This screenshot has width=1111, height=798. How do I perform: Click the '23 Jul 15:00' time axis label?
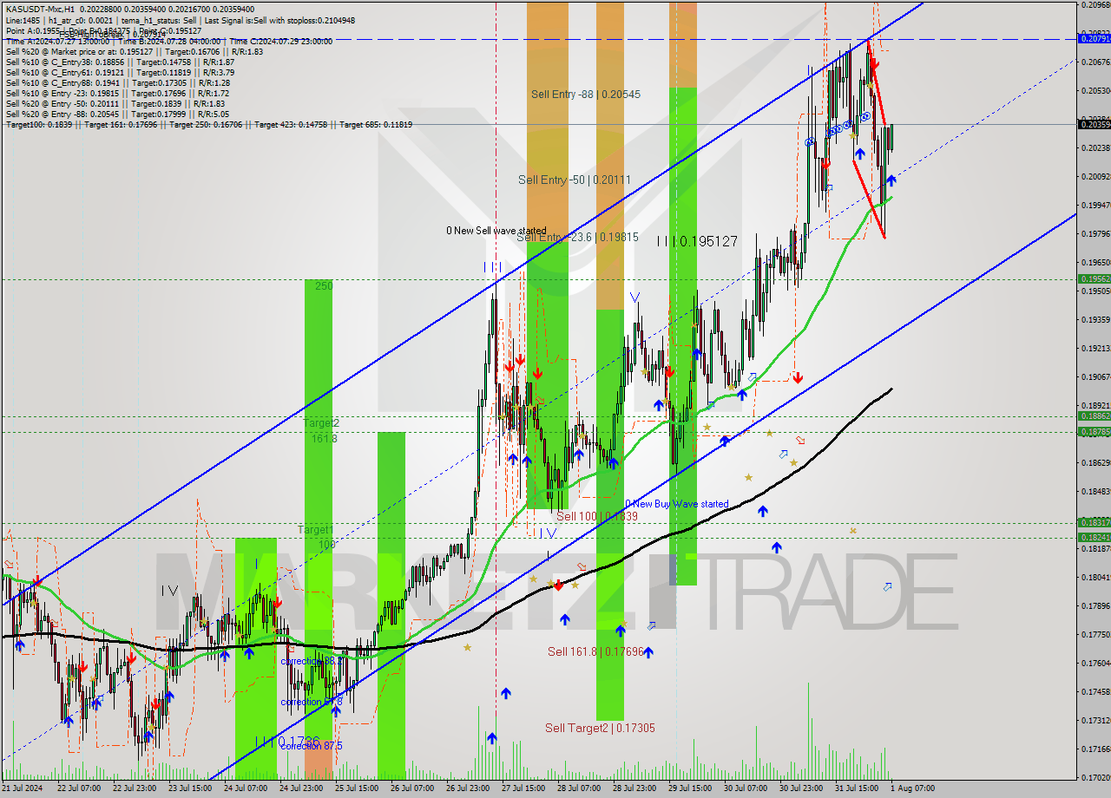tap(190, 788)
